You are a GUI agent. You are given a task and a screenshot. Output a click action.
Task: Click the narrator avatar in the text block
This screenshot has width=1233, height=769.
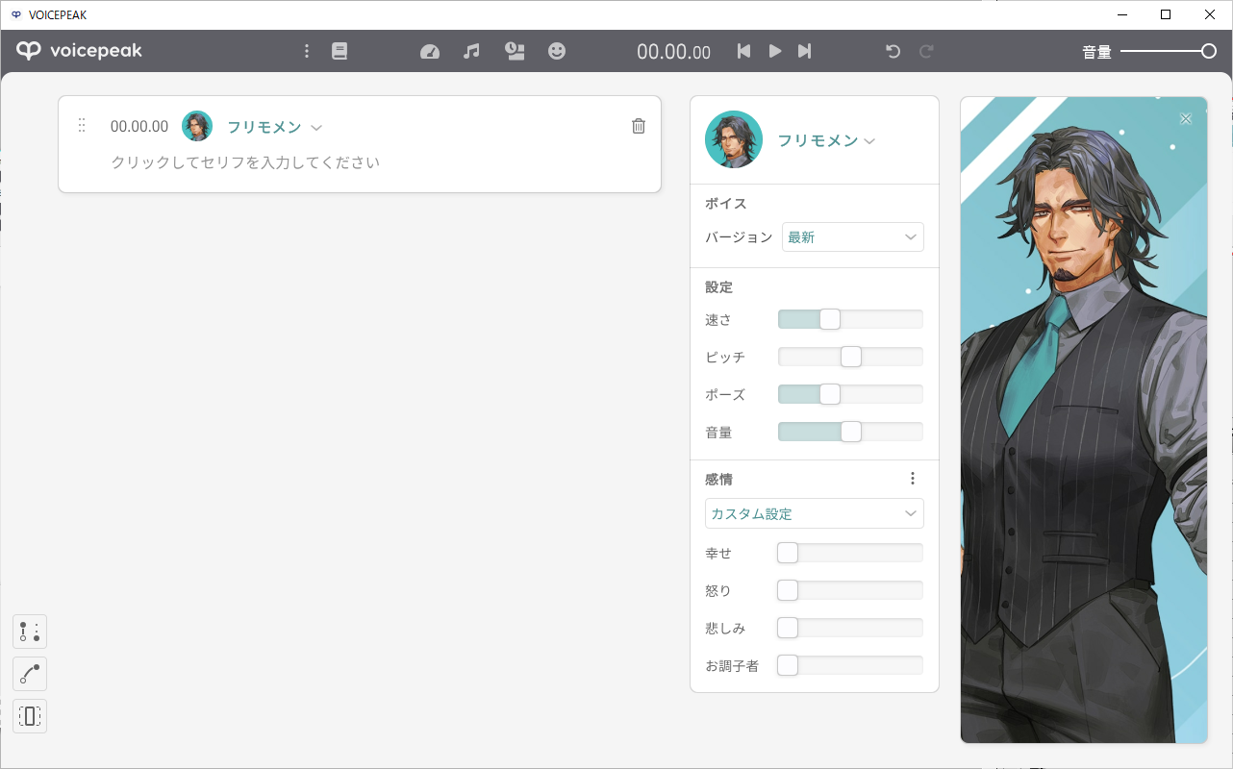[x=197, y=126]
